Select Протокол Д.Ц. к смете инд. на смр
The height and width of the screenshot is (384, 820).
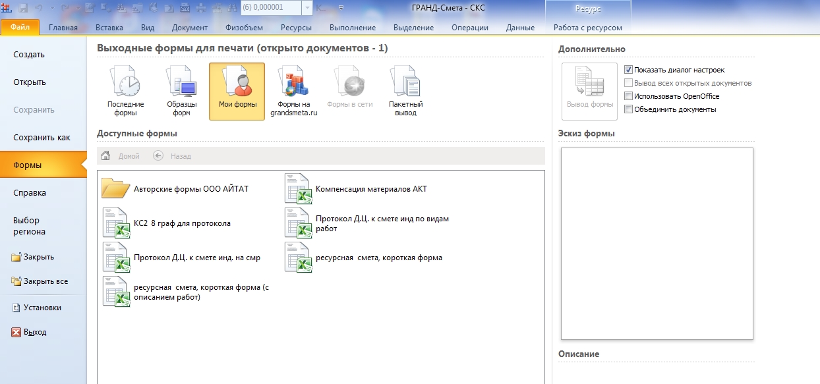pyautogui.click(x=182, y=257)
